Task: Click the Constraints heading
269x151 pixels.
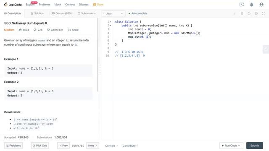Action: [x=13, y=112]
